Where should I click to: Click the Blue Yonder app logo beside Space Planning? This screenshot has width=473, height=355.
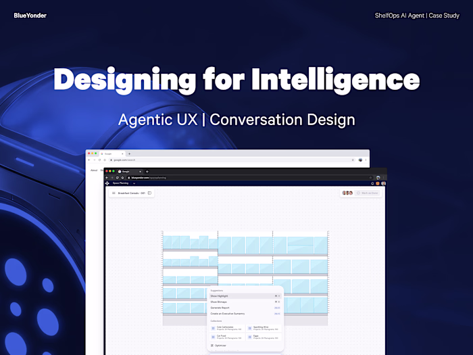[107, 183]
